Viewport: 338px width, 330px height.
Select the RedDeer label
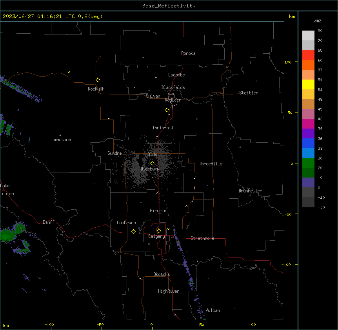click(x=173, y=100)
